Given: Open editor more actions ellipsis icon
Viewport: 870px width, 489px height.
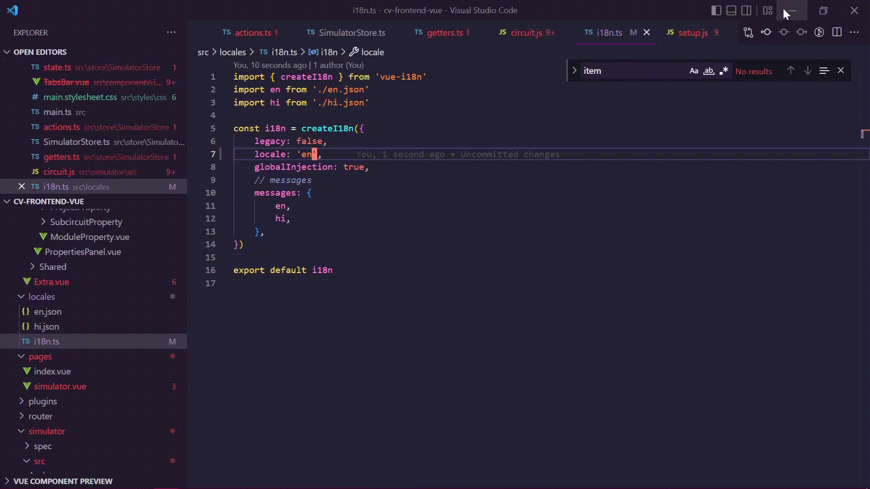Looking at the screenshot, I should pyautogui.click(x=855, y=32).
